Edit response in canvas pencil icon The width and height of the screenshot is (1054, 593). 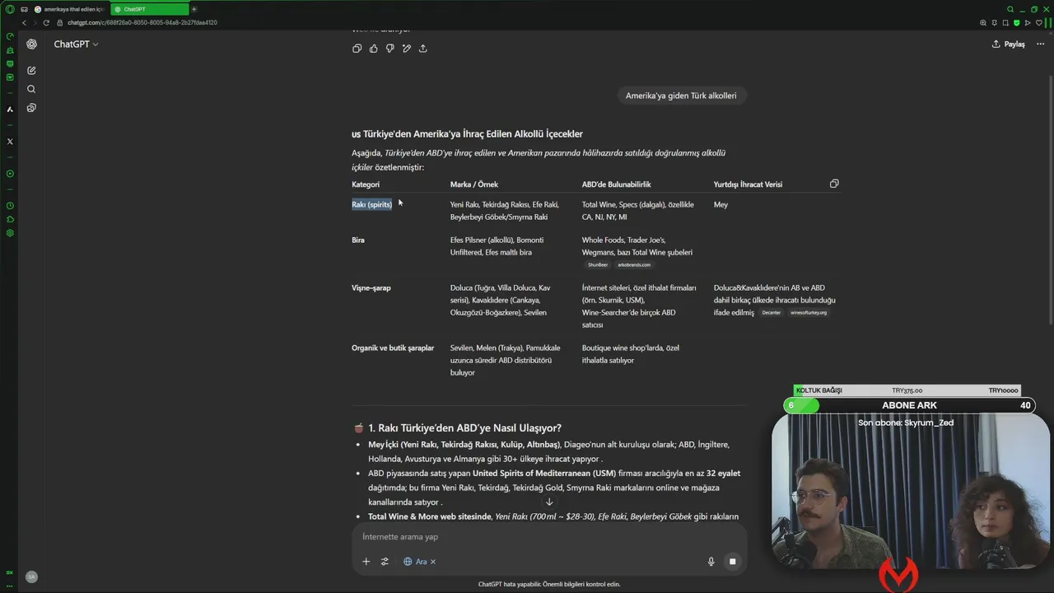(406, 49)
